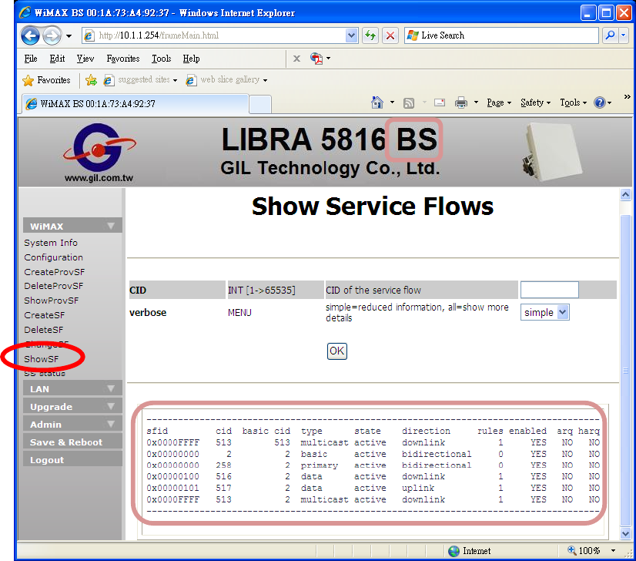Open the Help question mark icon
The image size is (636, 561).
(x=600, y=102)
